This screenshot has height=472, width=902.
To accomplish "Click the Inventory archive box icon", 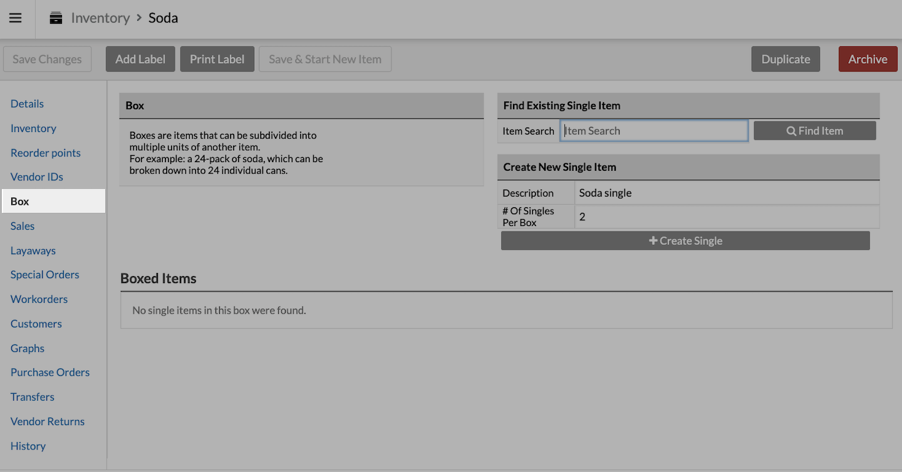I will pos(56,18).
